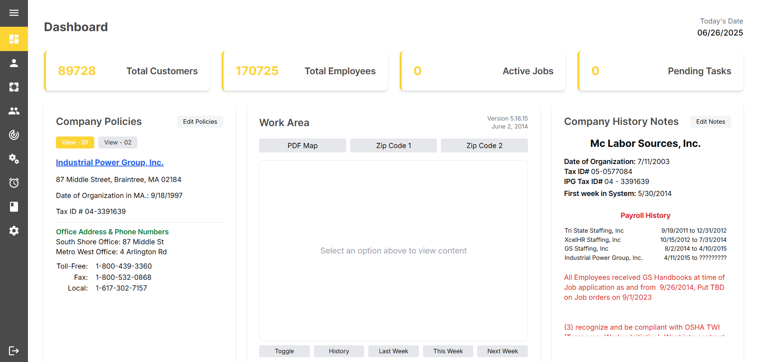This screenshot has height=362, width=760.
Task: Click the History button
Action: 339,351
